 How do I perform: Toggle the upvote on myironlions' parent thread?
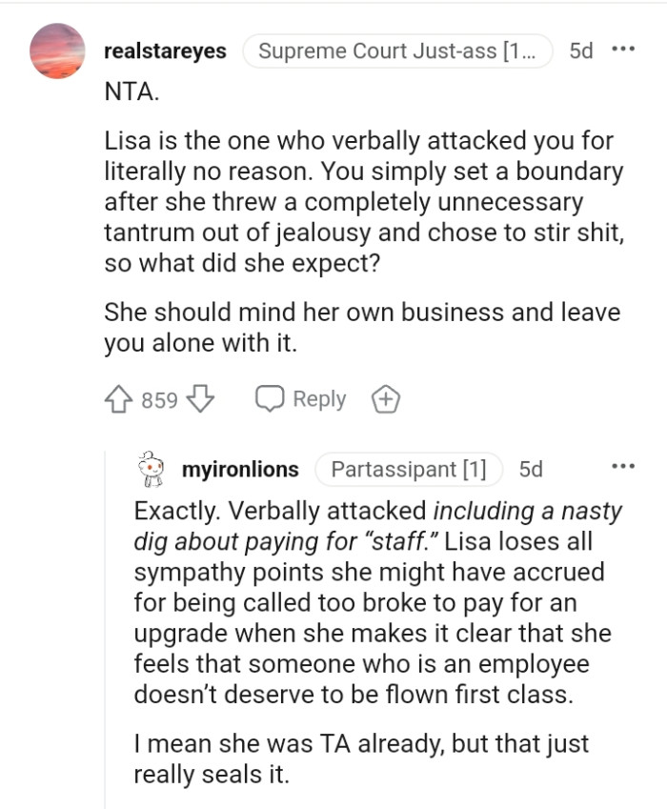[x=119, y=398]
